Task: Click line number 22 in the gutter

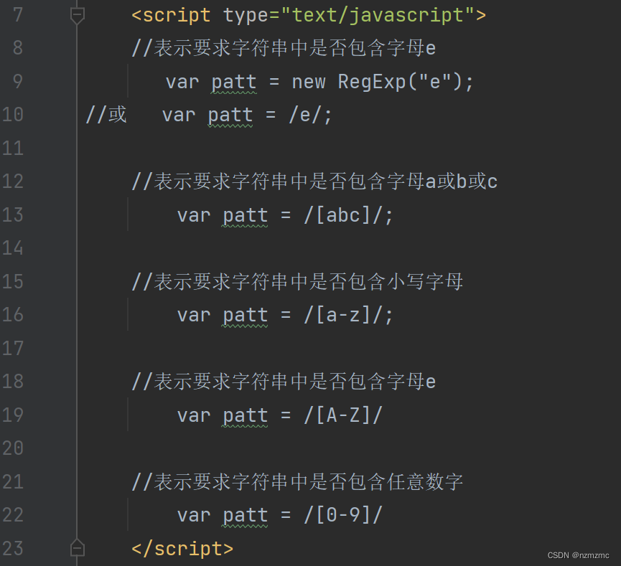Action: pos(13,515)
